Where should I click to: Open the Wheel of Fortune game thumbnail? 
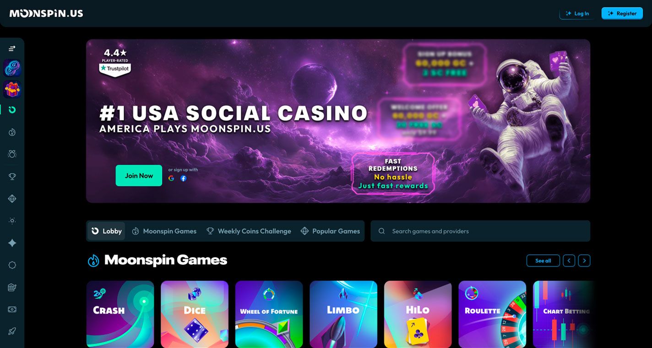269,314
